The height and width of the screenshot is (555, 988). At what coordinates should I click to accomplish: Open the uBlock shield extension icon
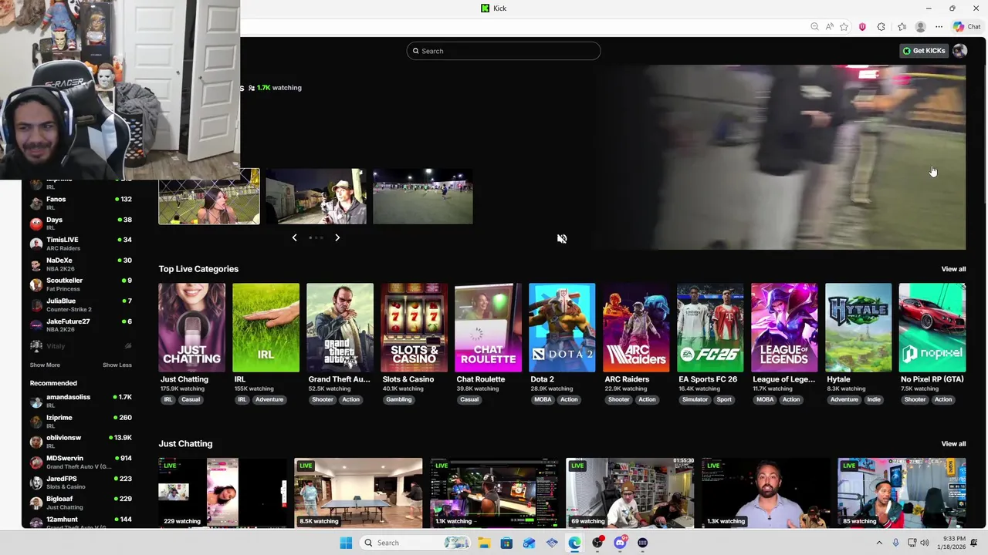pyautogui.click(x=862, y=27)
